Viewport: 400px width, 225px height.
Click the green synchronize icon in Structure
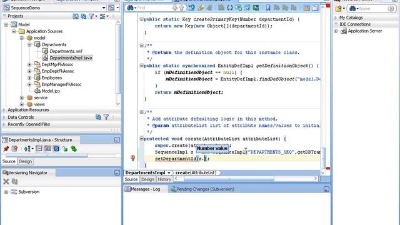[x=74, y=149]
